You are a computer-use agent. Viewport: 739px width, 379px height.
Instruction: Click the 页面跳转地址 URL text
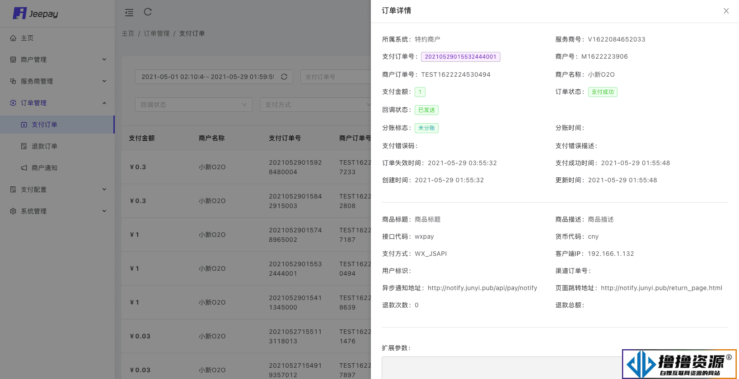point(661,288)
